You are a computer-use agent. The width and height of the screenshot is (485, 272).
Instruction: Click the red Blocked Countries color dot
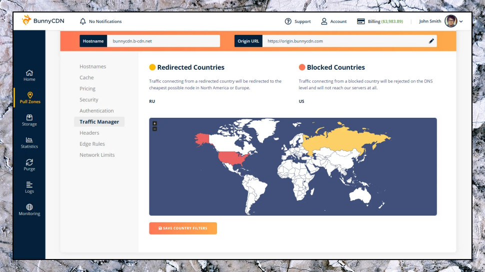pyautogui.click(x=302, y=67)
